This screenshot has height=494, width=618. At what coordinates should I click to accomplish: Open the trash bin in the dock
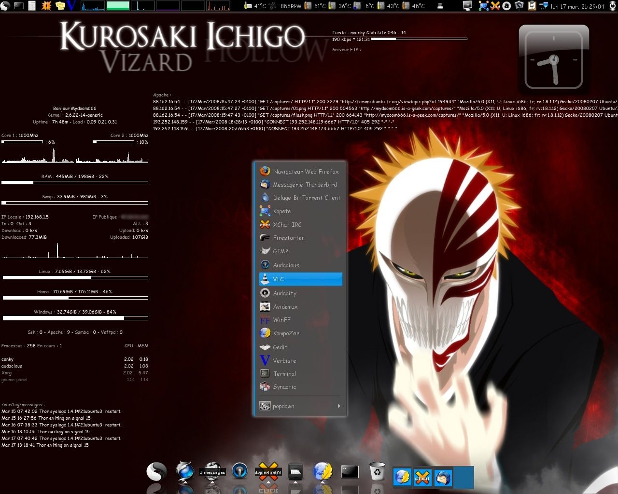pyautogui.click(x=377, y=471)
